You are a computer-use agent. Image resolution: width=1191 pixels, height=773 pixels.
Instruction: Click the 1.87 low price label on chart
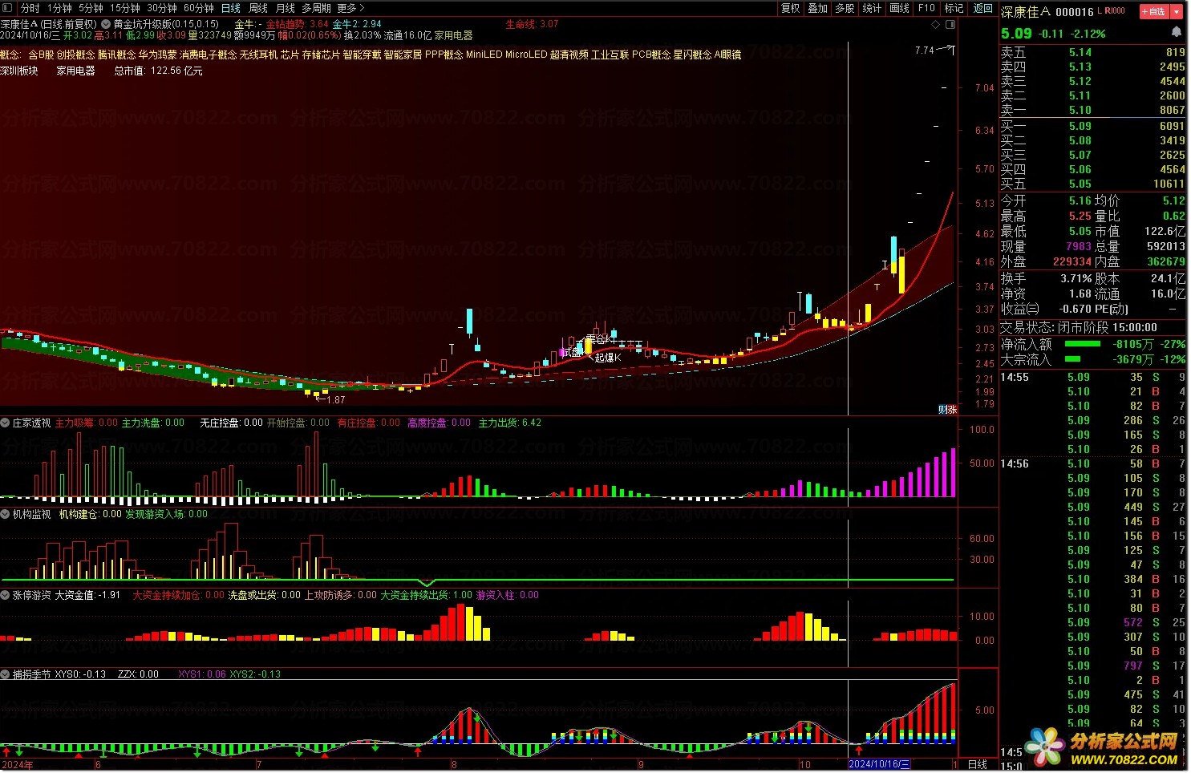pos(335,399)
